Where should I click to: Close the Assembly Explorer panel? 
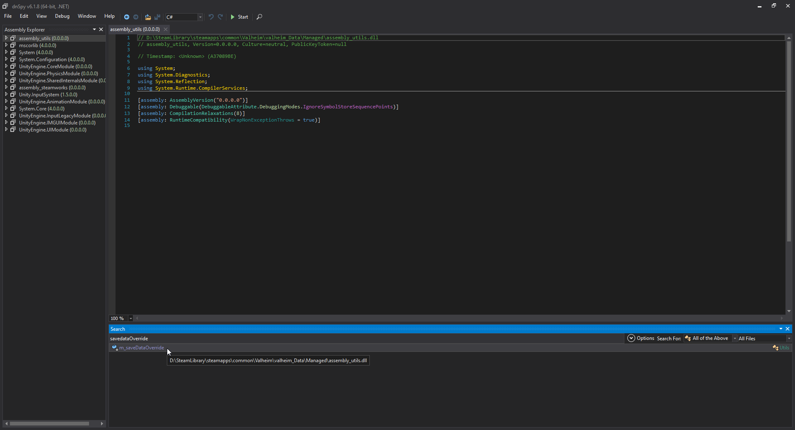tap(101, 29)
